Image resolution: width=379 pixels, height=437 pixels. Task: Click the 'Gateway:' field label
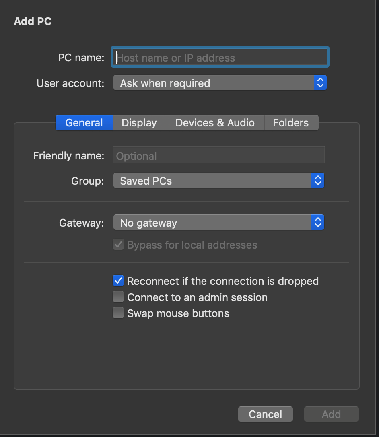point(81,223)
